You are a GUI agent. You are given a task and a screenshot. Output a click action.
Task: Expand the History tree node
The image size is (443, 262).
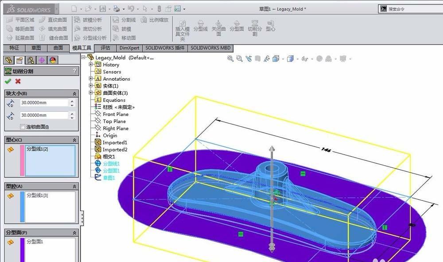92,65
